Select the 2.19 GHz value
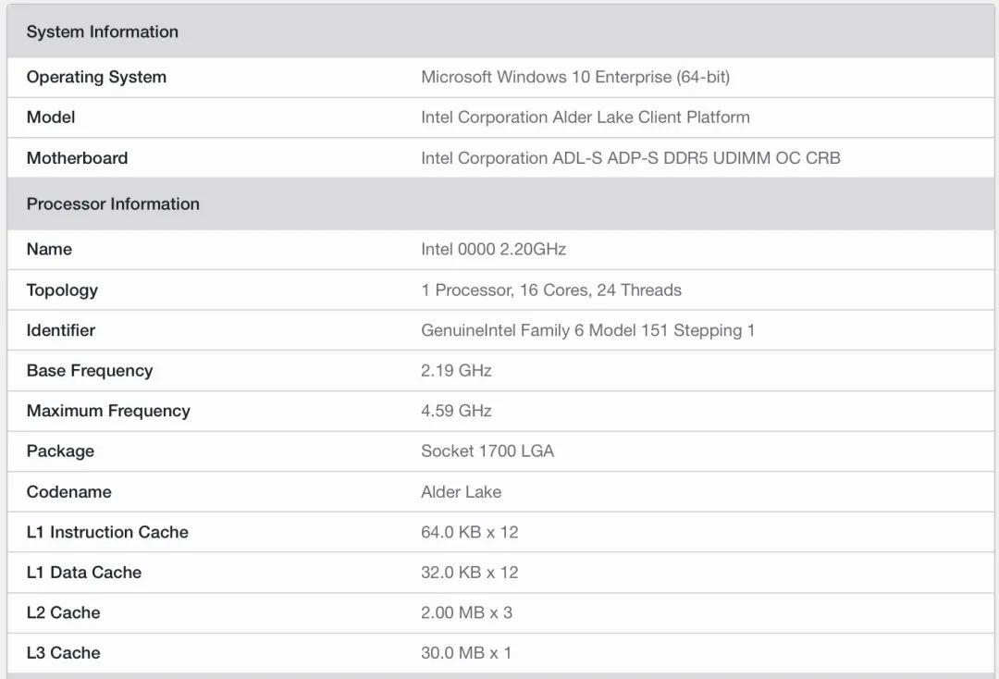The height and width of the screenshot is (679, 999). (x=456, y=371)
